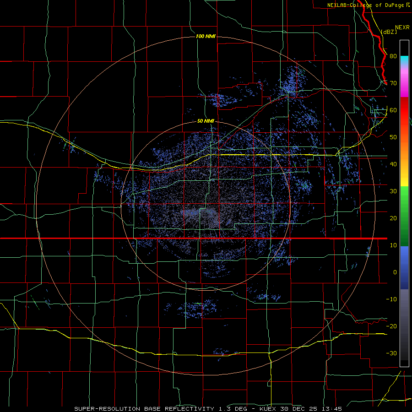Click the 1.3 DEG elevation text in caption
This screenshot has width=412, height=412.
(233, 409)
